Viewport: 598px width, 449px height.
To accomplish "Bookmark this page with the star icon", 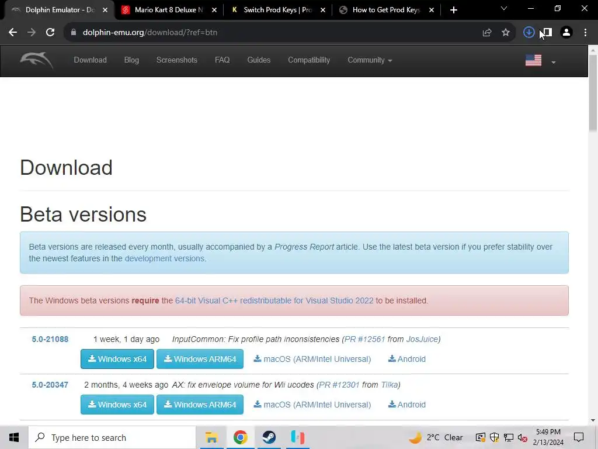I will click(506, 33).
